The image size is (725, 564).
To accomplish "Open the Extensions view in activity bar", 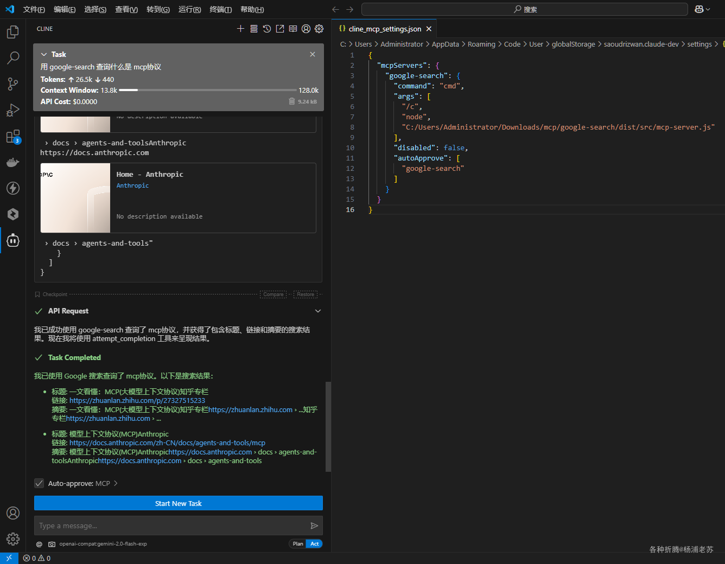I will tap(13, 137).
